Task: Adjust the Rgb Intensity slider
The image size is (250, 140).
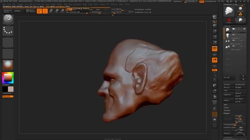Action: point(77,12)
